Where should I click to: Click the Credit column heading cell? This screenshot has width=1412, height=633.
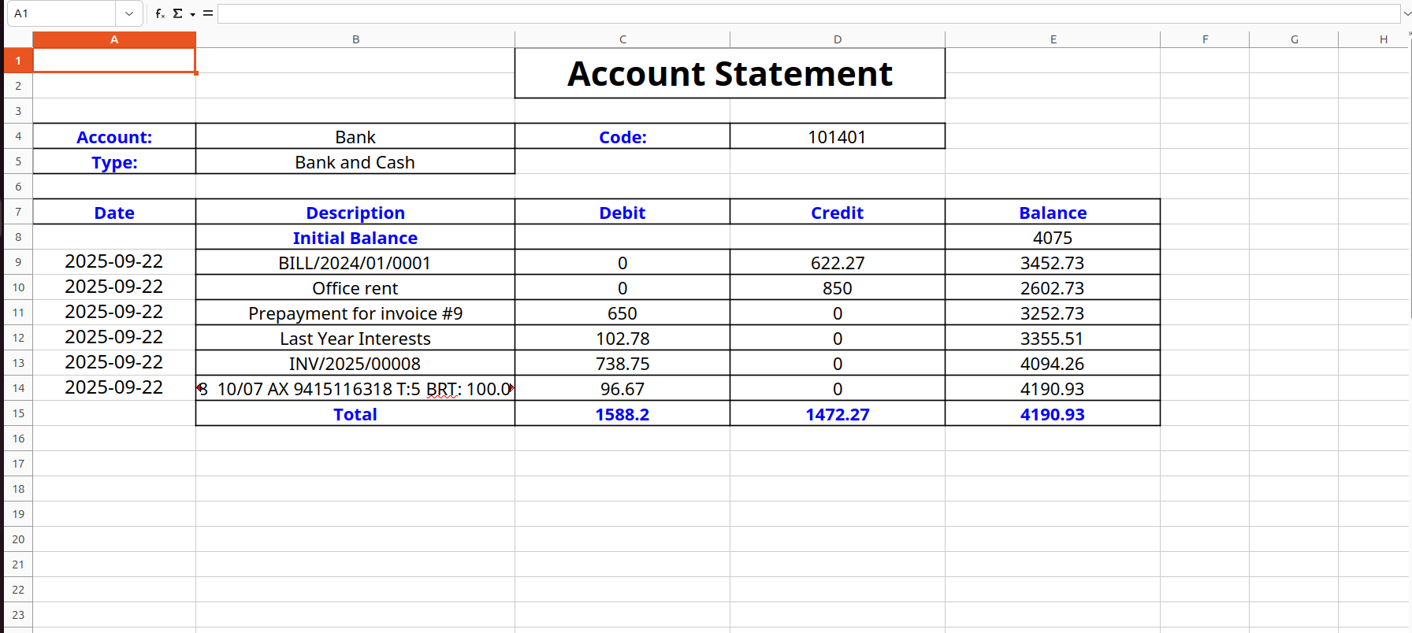[x=838, y=212]
